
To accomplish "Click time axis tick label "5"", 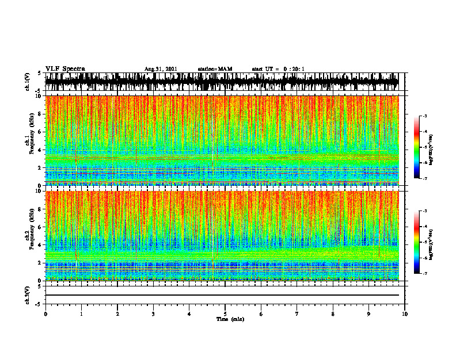I will 225,314.
